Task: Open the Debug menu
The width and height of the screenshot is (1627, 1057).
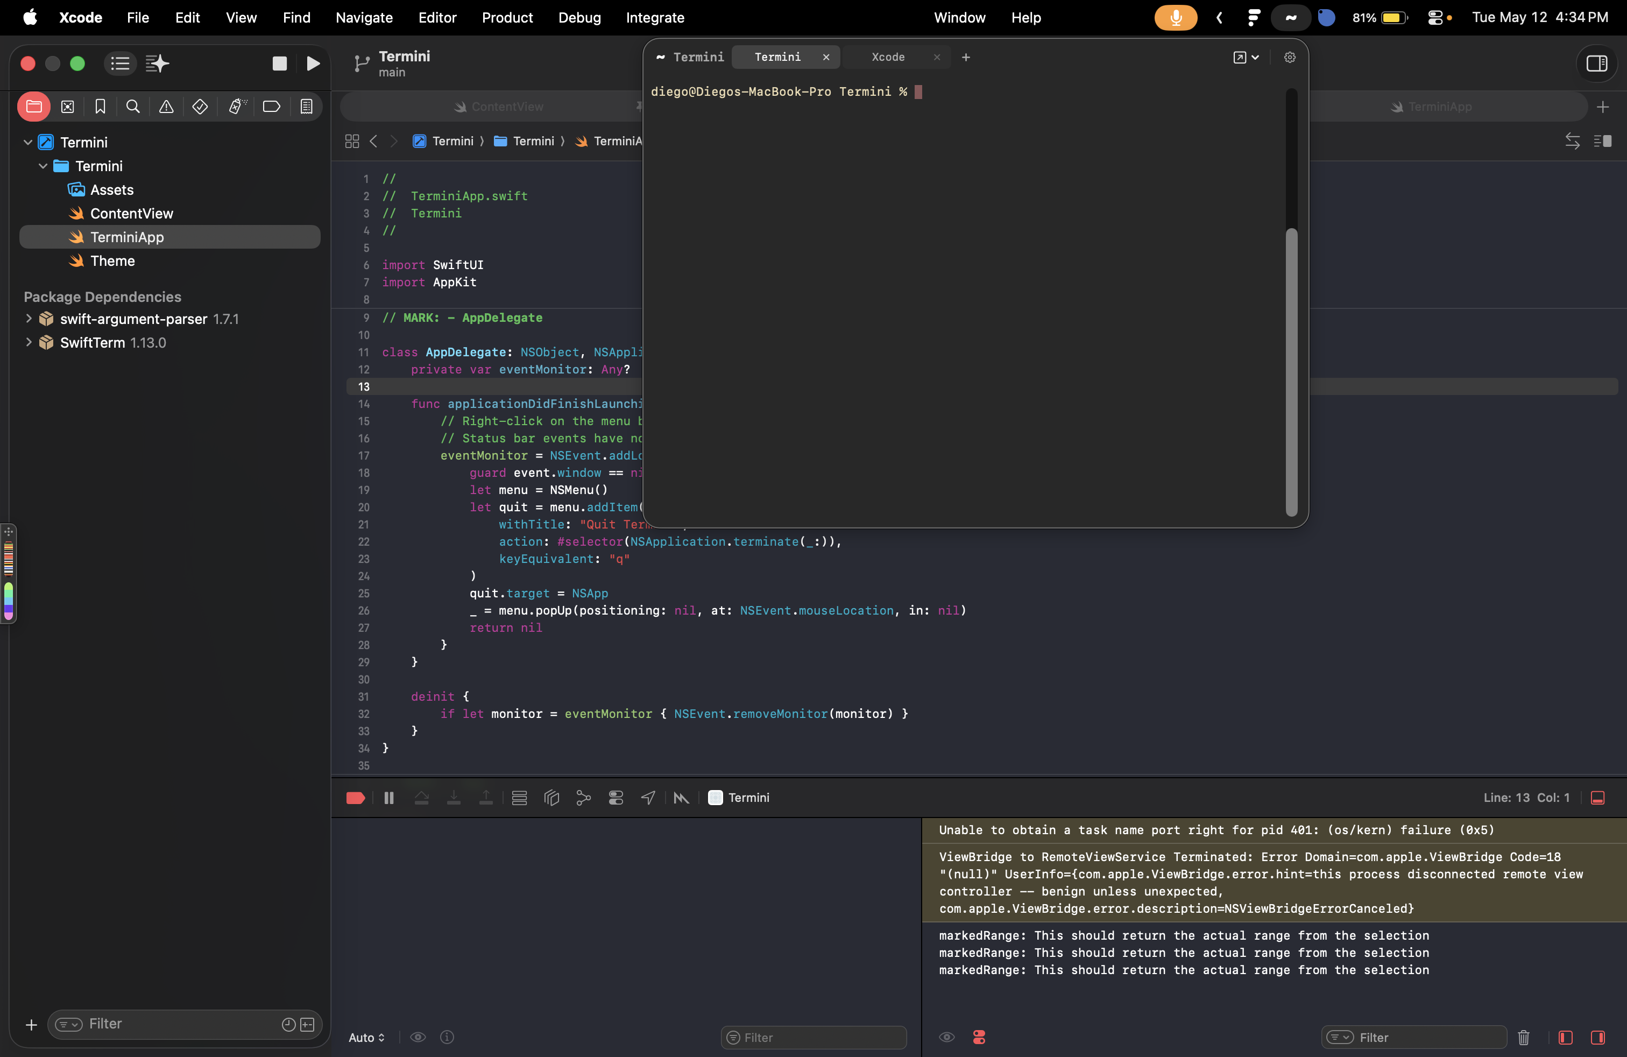Action: pos(579,18)
